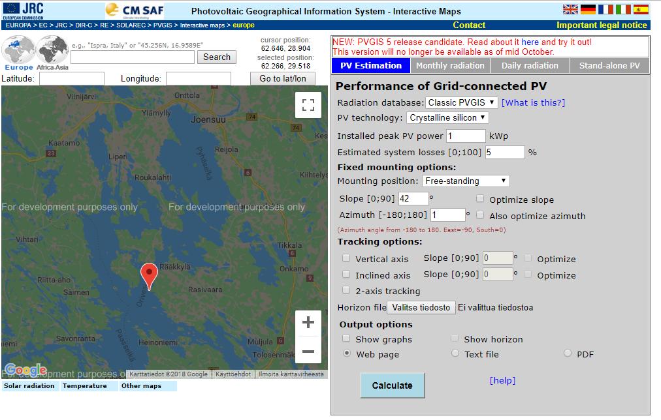Switch language to Spanish flag
The width and height of the screenshot is (661, 420).
pos(641,9)
